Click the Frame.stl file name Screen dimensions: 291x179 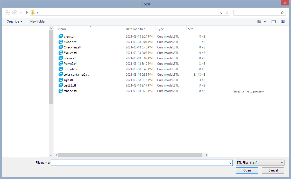pos(70,58)
